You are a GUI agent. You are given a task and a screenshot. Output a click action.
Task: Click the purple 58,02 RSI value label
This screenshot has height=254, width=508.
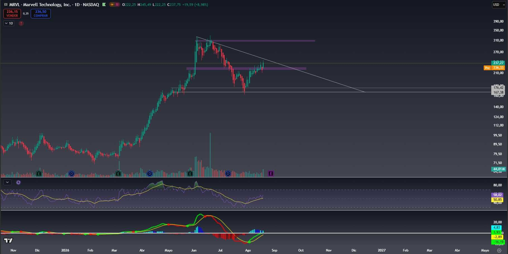[497, 195]
